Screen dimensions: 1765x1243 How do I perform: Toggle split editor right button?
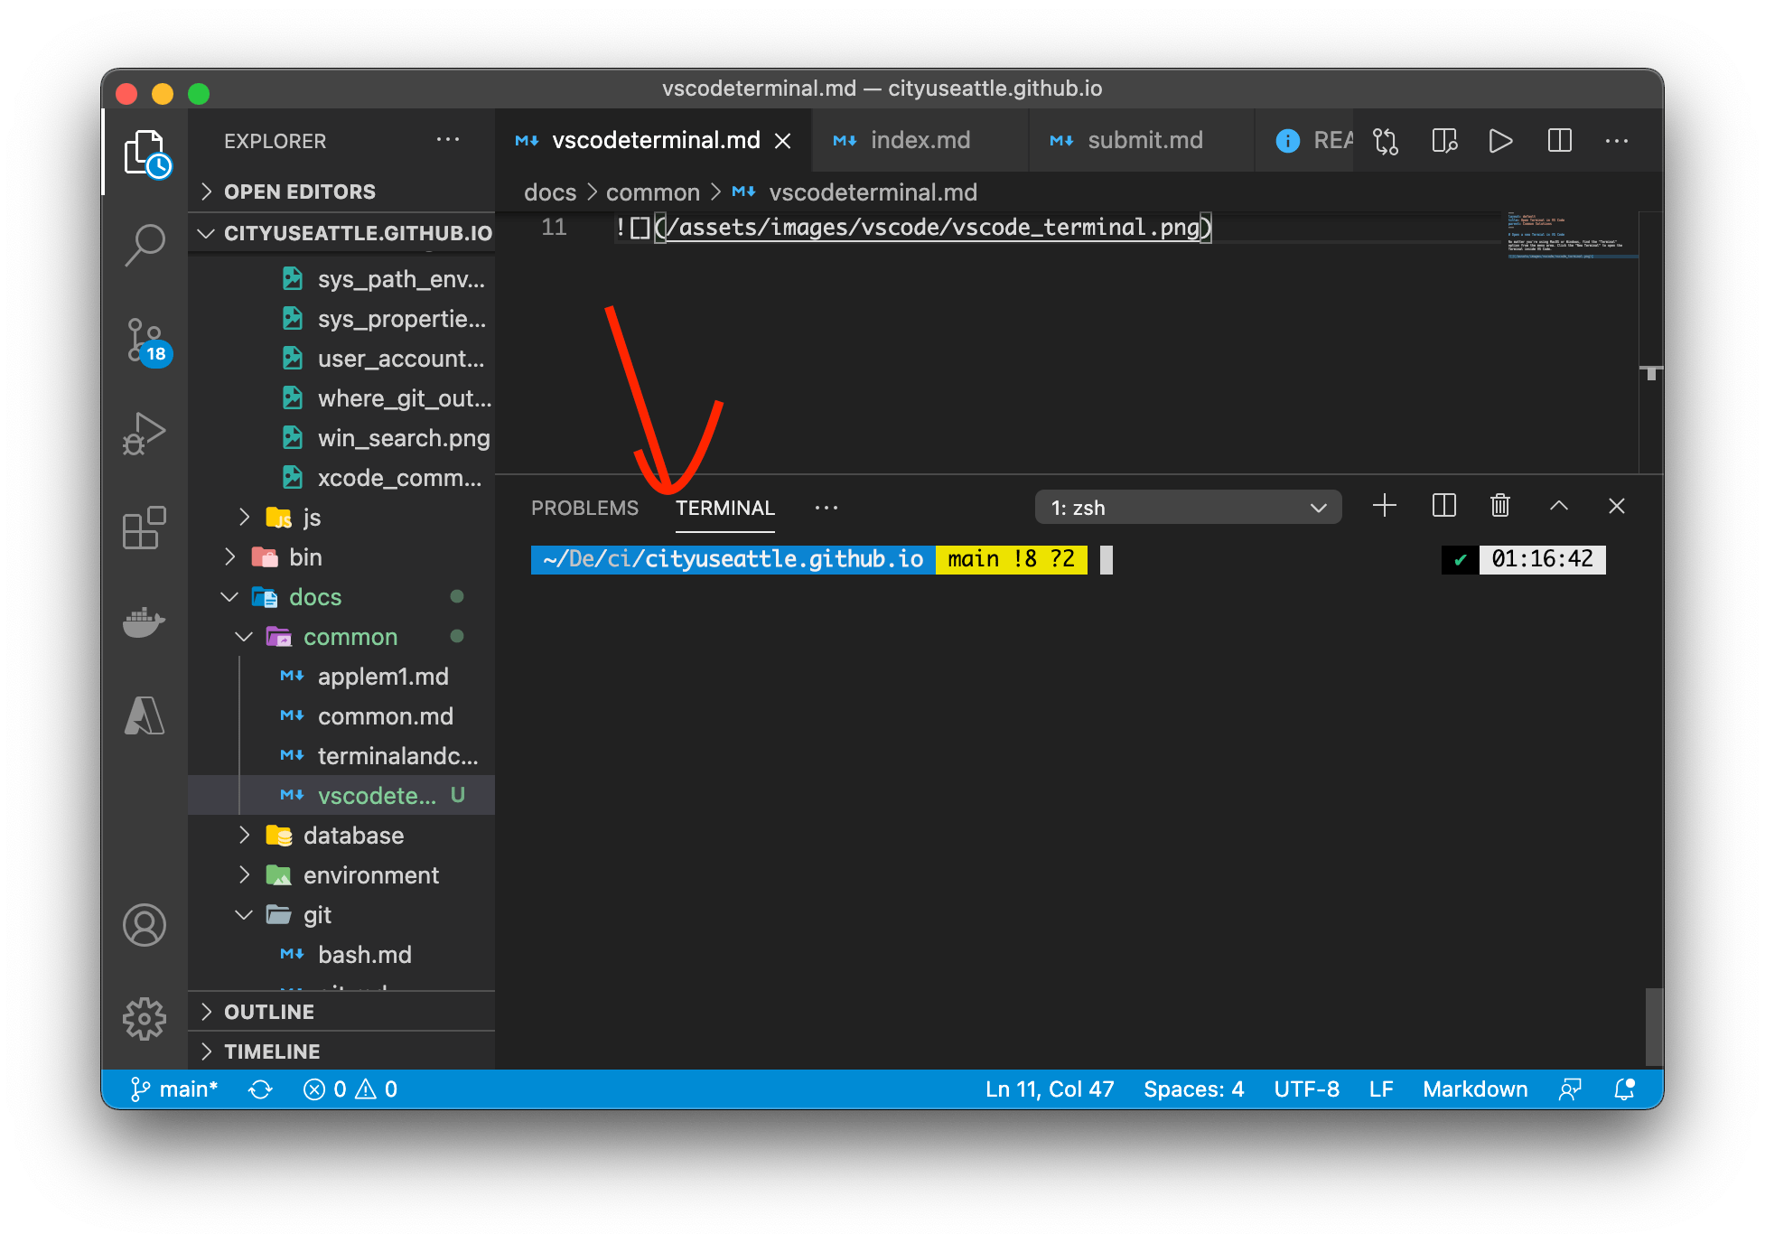[x=1559, y=141]
